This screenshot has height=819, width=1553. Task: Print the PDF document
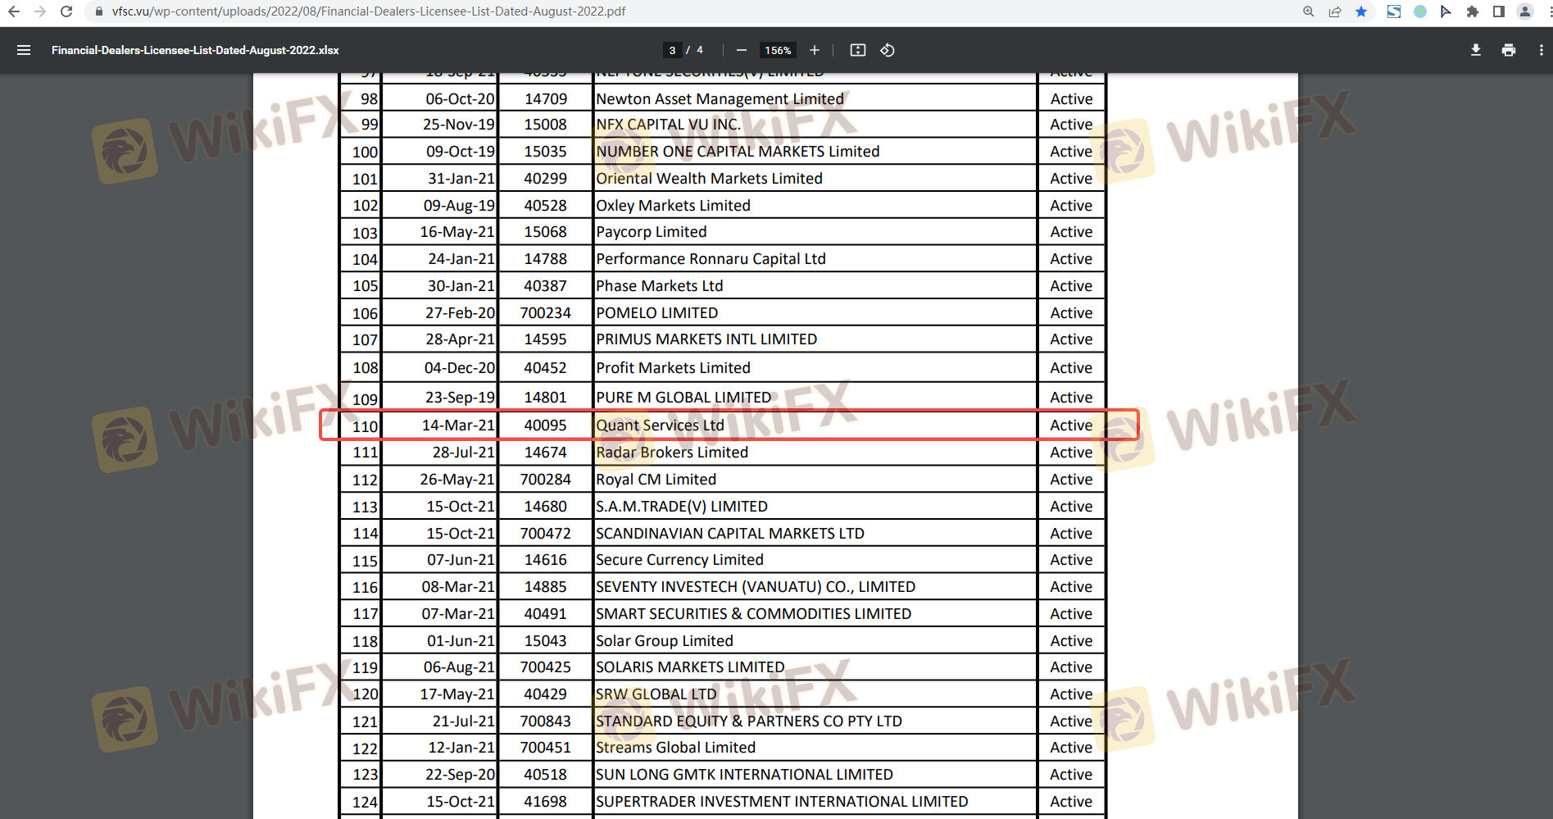point(1508,50)
